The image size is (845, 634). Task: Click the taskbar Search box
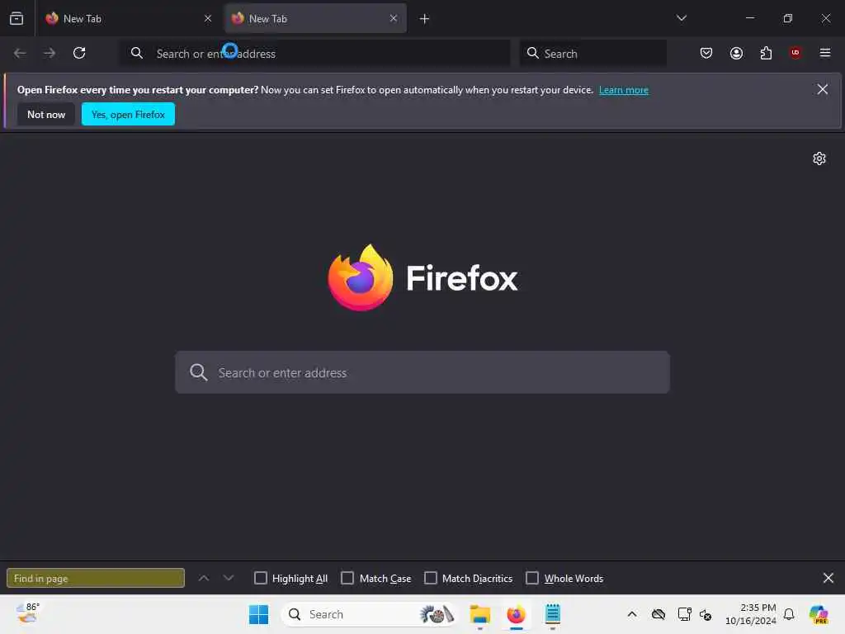tap(369, 614)
